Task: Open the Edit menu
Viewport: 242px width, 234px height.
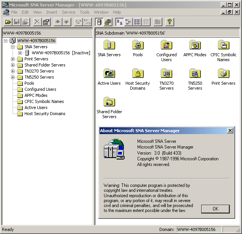Action: (x=25, y=12)
